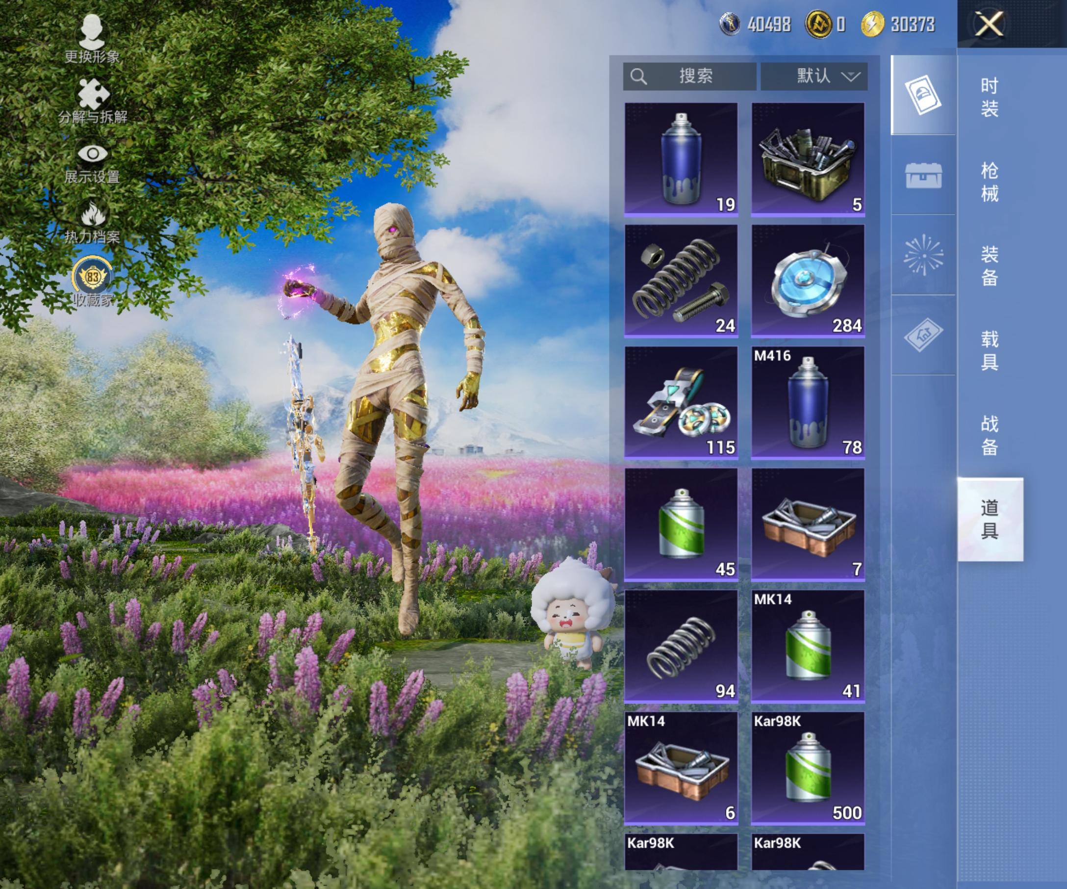Select the ticket voucher sub-category icon
The image size is (1067, 889).
(923, 335)
